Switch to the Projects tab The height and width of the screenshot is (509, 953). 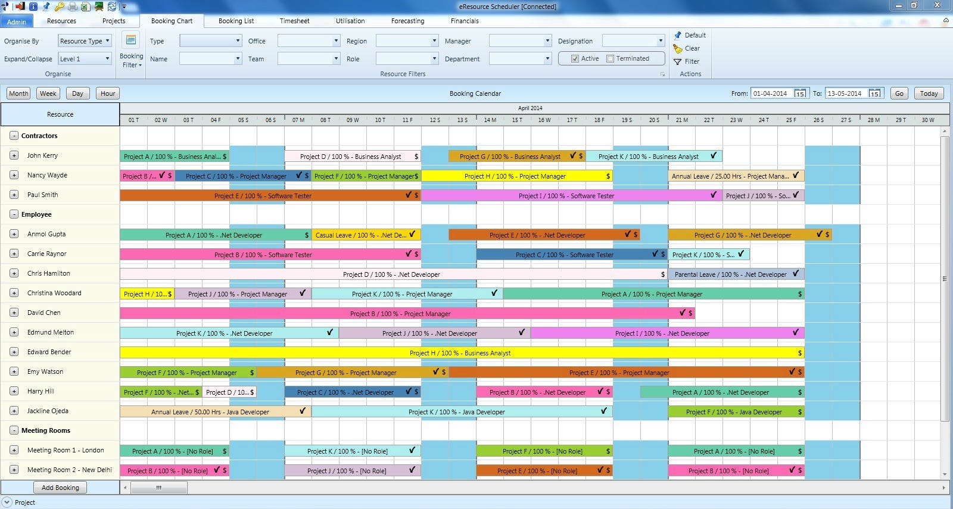(114, 21)
